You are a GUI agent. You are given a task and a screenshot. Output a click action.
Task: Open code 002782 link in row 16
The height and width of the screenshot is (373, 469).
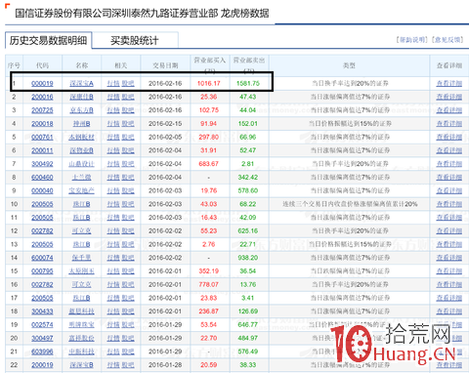click(x=42, y=284)
